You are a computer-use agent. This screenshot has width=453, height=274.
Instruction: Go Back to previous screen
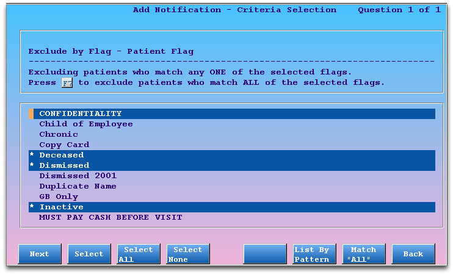pos(413,254)
